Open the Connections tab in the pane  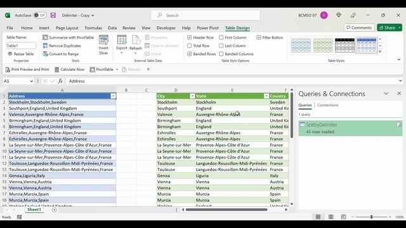328,105
